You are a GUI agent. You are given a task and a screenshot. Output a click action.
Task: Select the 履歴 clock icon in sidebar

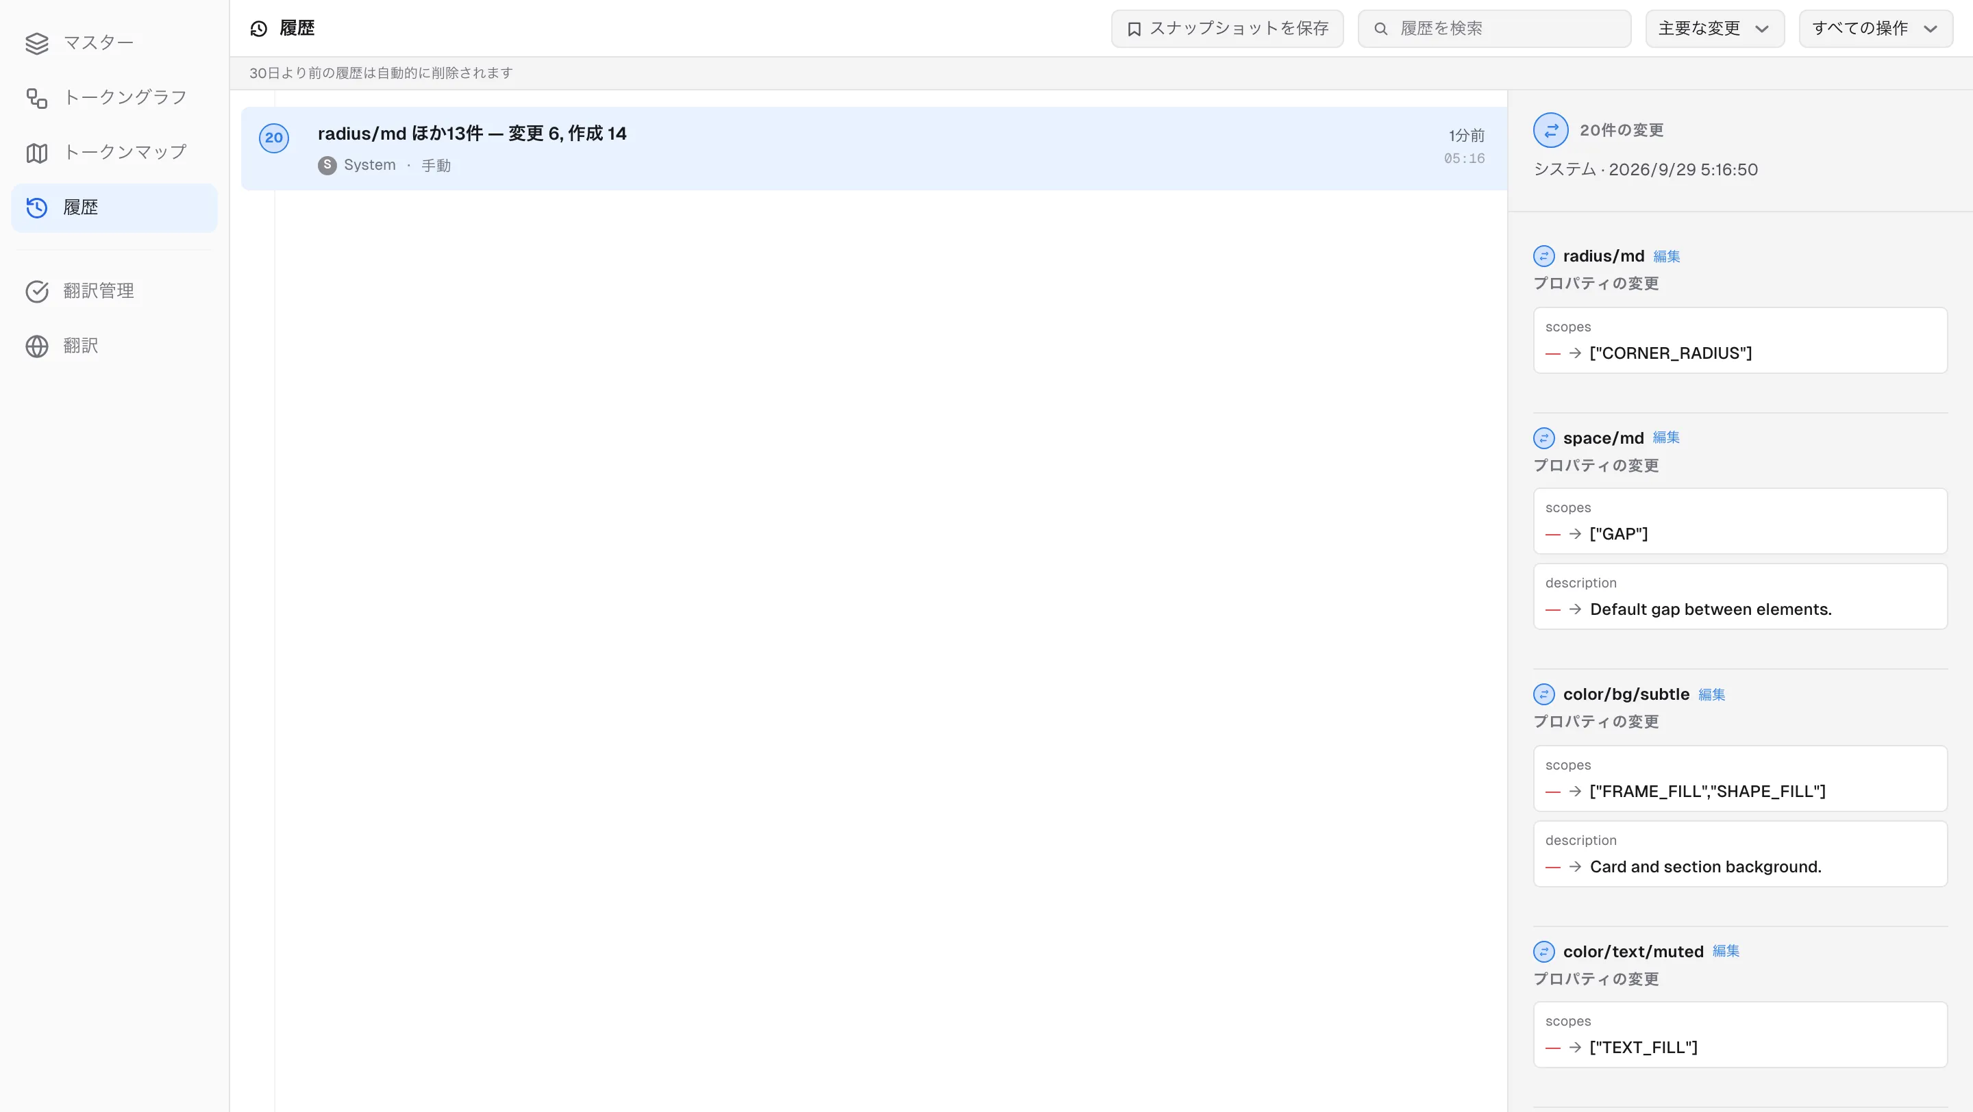(x=37, y=207)
